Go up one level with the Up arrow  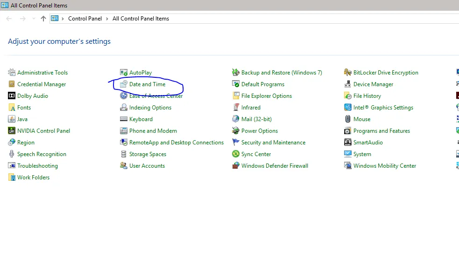click(x=43, y=19)
